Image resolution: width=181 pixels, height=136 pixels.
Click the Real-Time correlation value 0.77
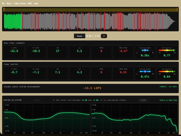[167, 56]
